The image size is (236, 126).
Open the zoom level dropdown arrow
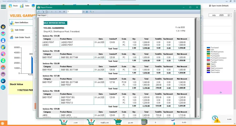click(x=93, y=12)
